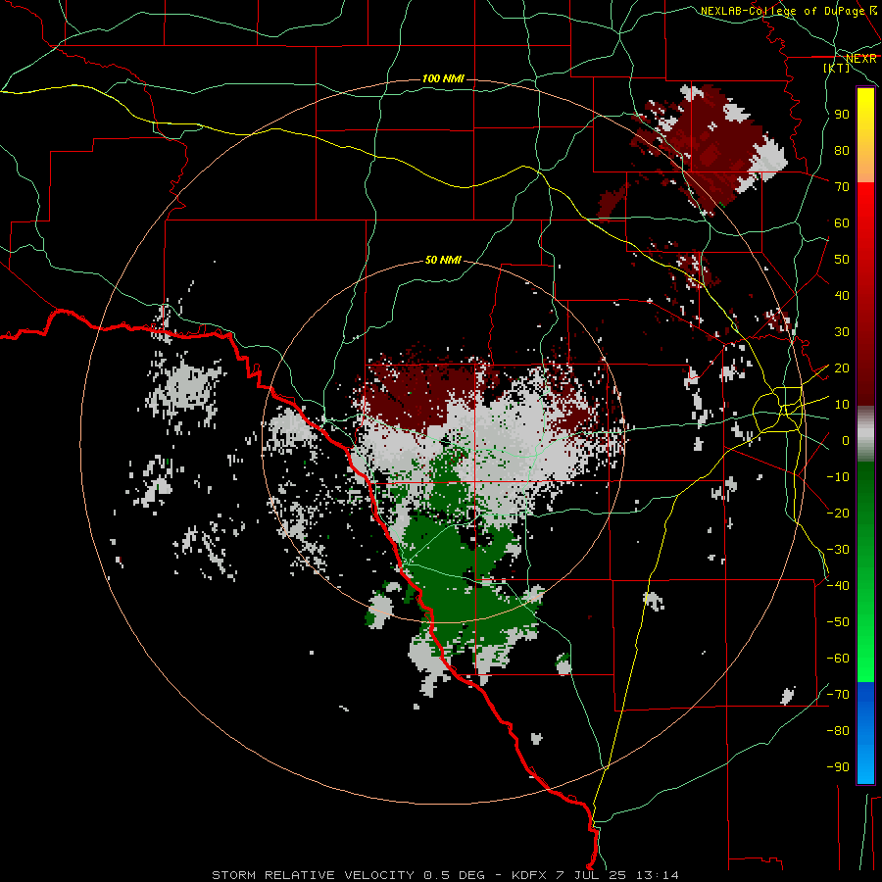Click the 100 NMI range ring label

pyautogui.click(x=443, y=78)
